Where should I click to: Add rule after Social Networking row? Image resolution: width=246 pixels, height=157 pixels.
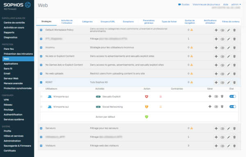click(210, 106)
